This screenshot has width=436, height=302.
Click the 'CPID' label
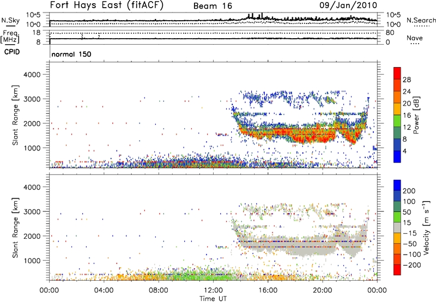(x=12, y=52)
